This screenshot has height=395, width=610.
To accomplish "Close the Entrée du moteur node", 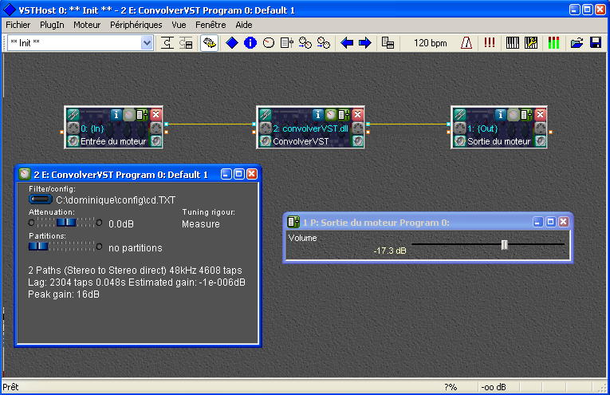I will [x=156, y=114].
